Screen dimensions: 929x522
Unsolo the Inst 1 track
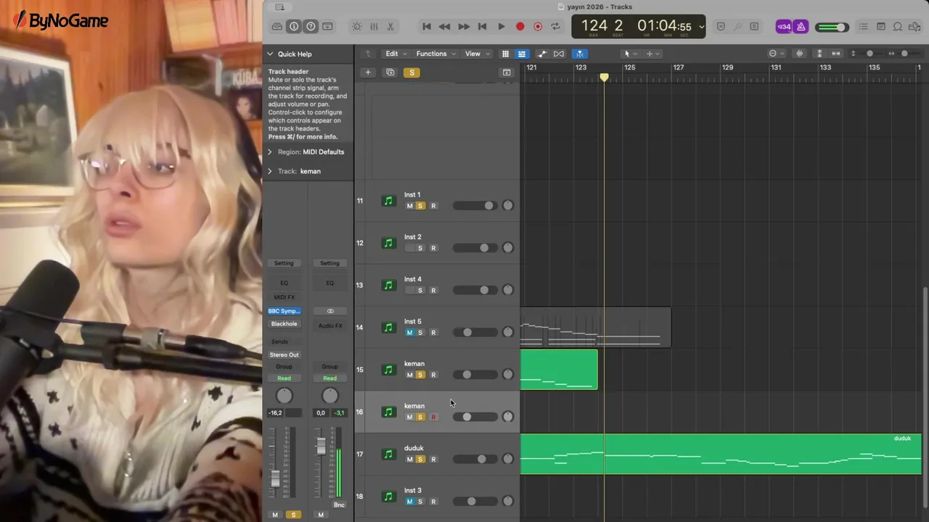(x=420, y=206)
